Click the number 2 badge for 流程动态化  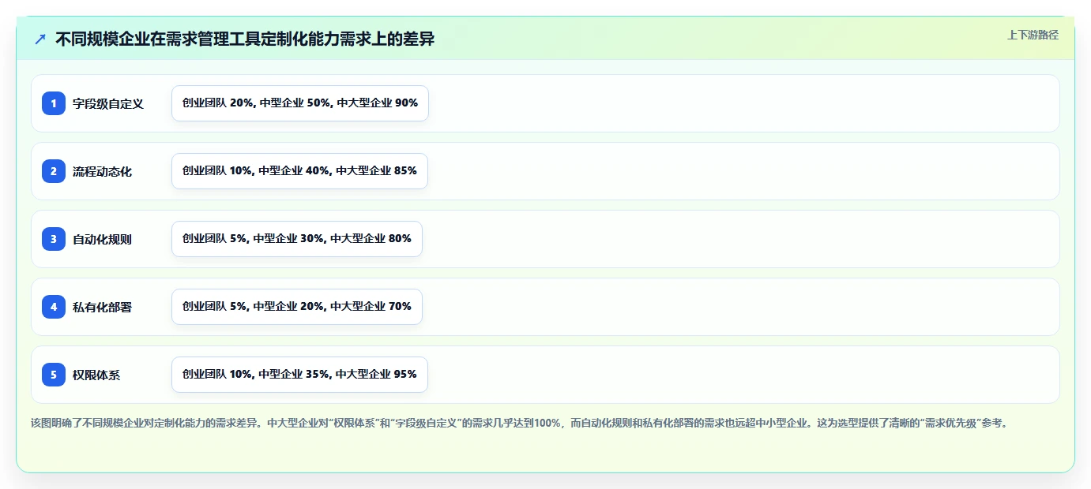(54, 171)
